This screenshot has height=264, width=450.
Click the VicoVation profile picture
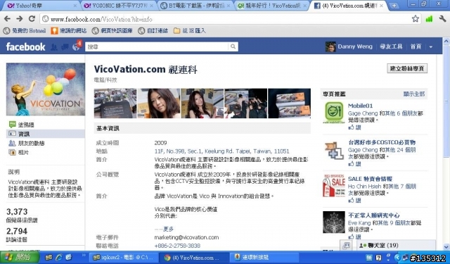(x=46, y=89)
